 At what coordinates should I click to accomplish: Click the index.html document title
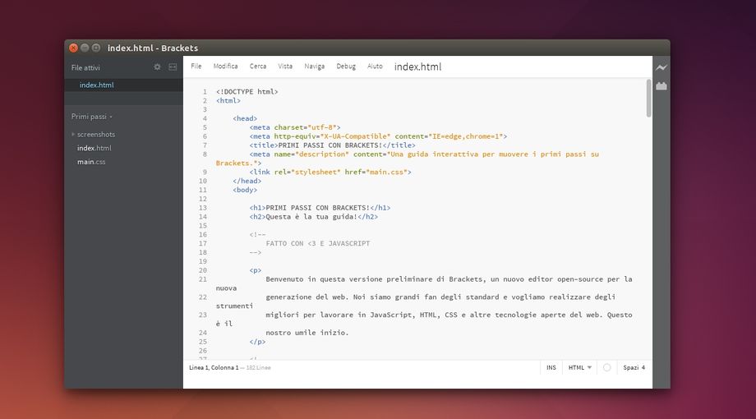click(417, 67)
